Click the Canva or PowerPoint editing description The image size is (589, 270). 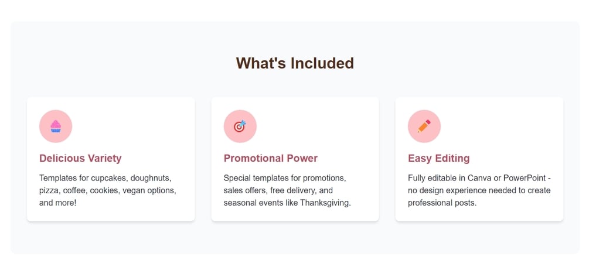click(x=479, y=190)
